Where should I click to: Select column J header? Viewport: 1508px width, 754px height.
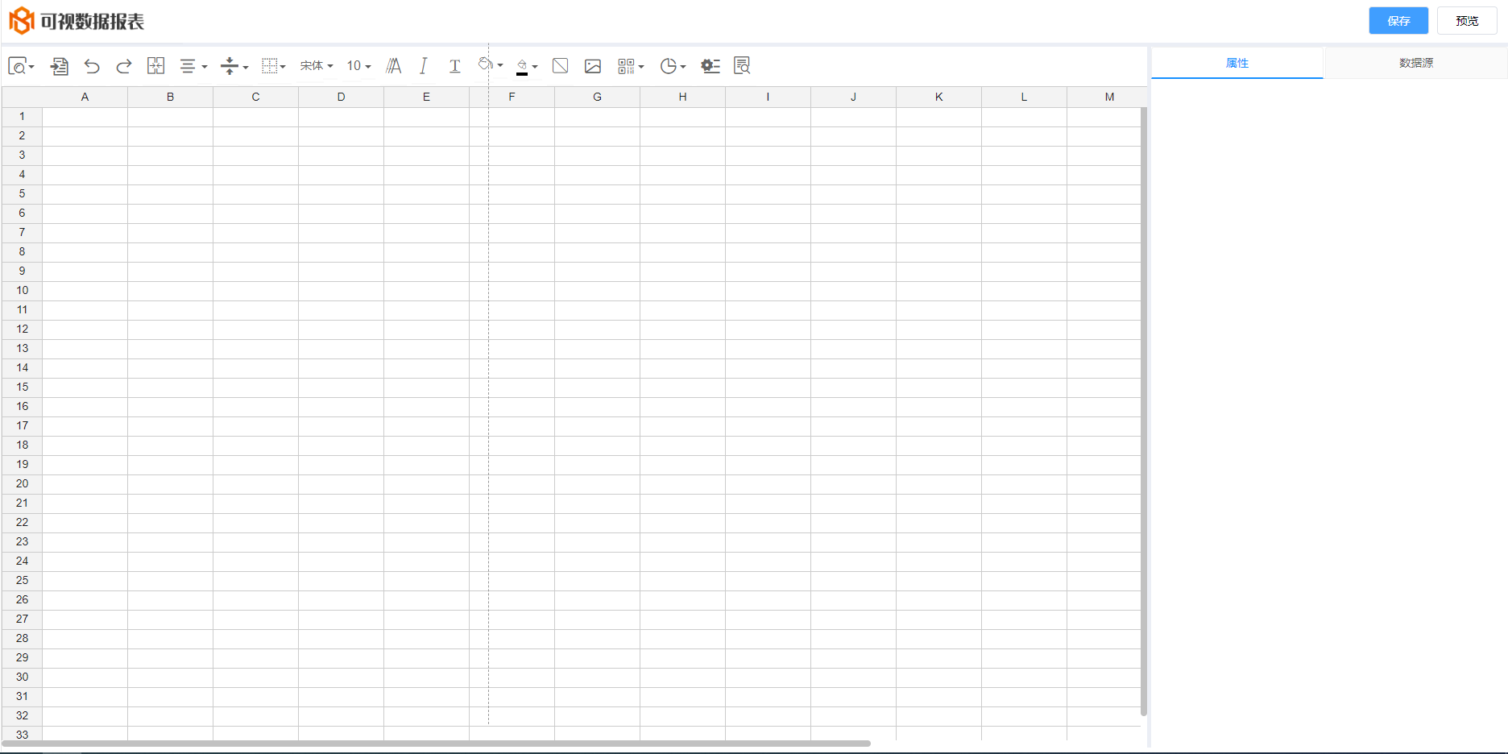tap(853, 97)
